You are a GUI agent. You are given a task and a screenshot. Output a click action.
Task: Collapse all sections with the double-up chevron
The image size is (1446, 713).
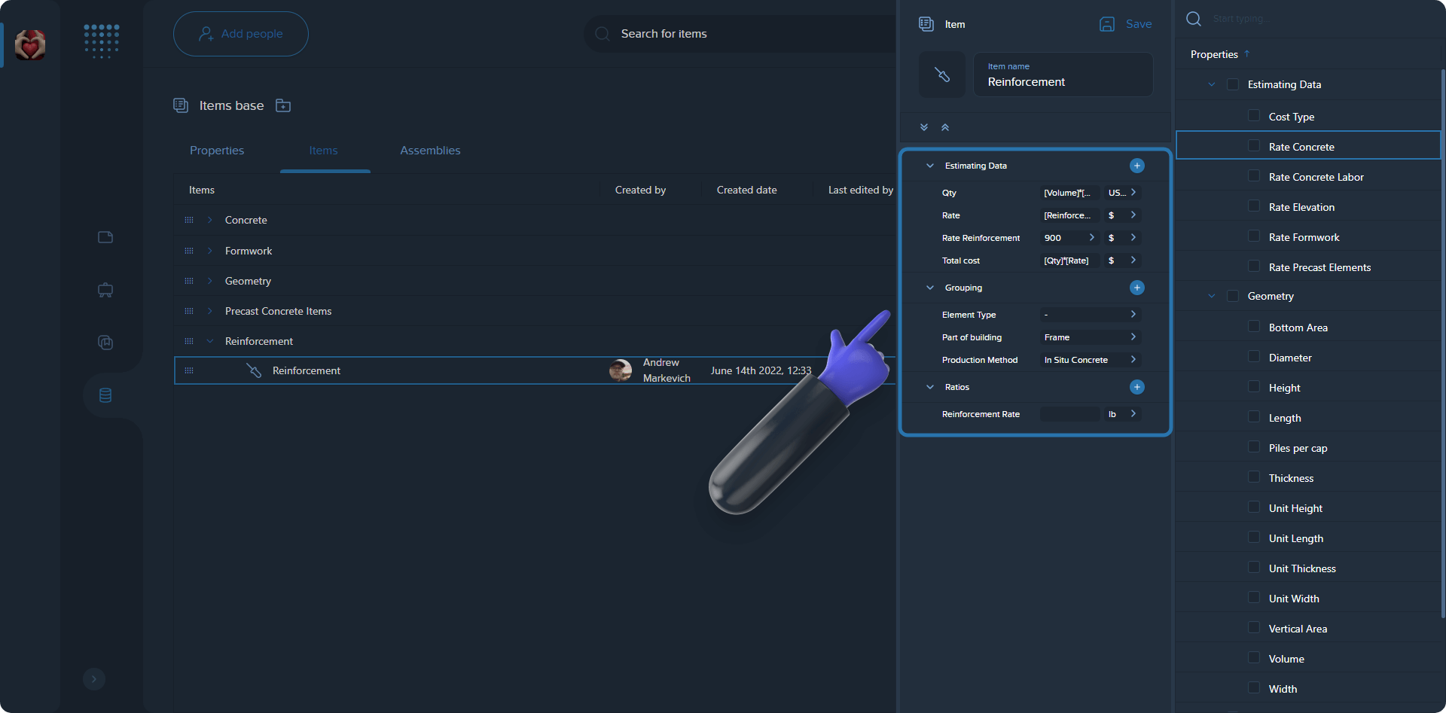pos(945,127)
